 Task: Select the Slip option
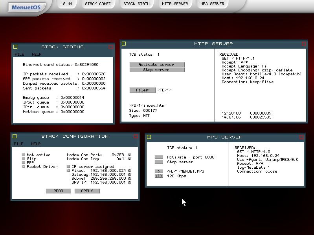pos(24,158)
